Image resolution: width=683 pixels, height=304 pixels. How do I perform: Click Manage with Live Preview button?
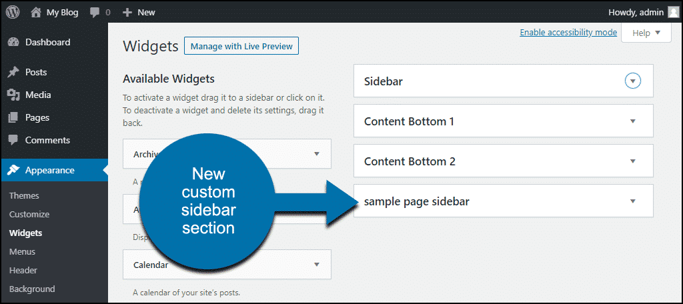tap(241, 46)
